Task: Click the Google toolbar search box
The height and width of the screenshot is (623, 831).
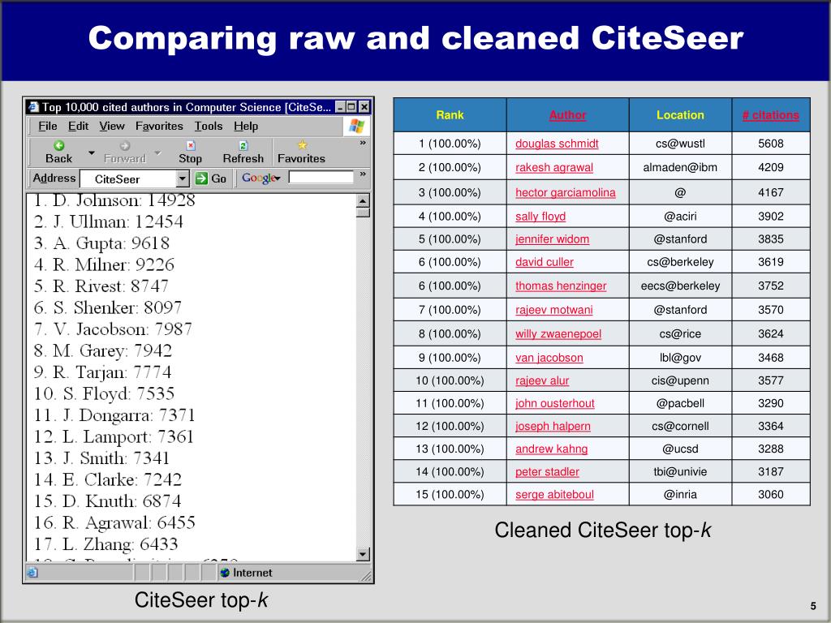Action: pos(321,178)
